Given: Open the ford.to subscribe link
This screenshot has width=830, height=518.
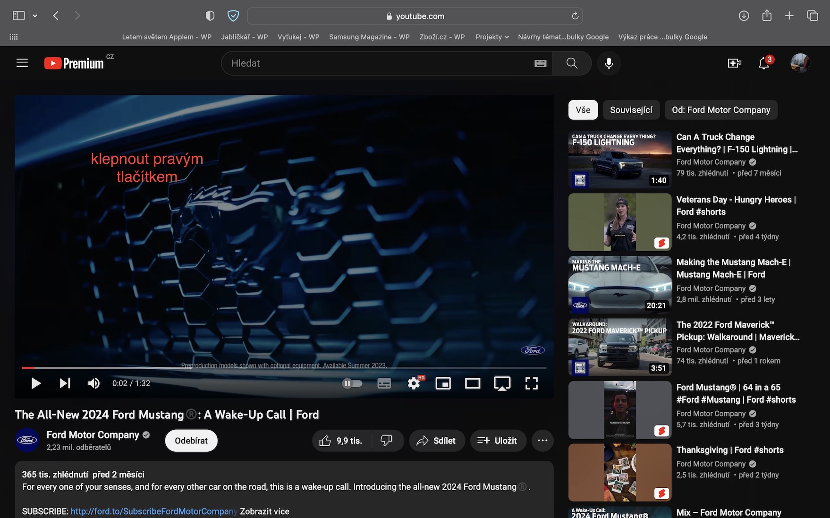Looking at the screenshot, I should [x=153, y=511].
